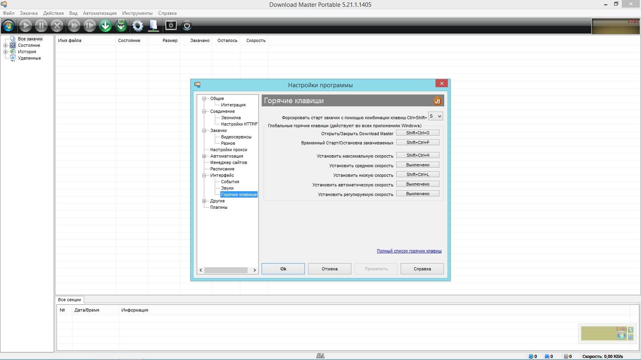Select Звуки in the settings tree
This screenshot has width=641, height=360.
[227, 188]
